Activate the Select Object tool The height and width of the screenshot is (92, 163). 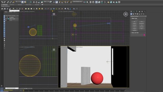[22, 2]
